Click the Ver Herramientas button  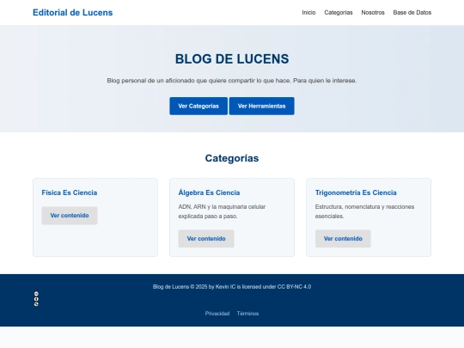point(261,106)
